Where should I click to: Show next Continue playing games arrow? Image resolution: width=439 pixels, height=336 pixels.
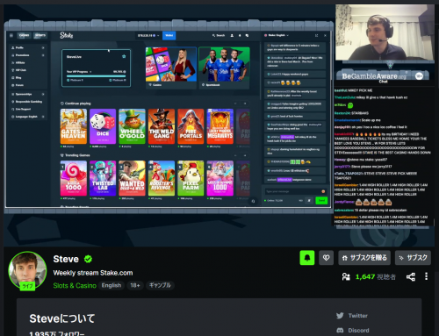[245, 104]
